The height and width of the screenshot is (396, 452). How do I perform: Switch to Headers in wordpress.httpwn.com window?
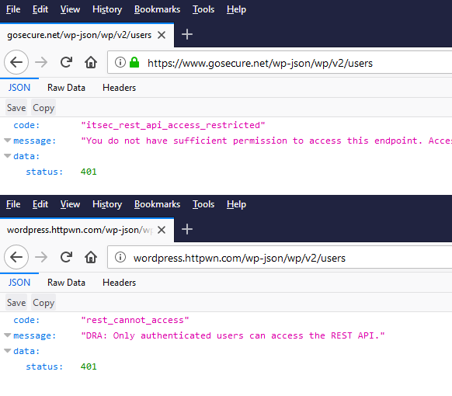pyautogui.click(x=119, y=283)
